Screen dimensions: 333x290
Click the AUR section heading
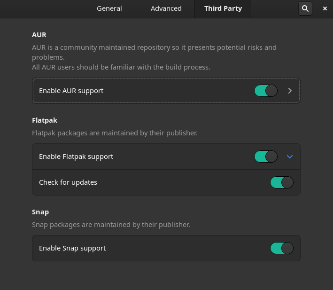(39, 35)
